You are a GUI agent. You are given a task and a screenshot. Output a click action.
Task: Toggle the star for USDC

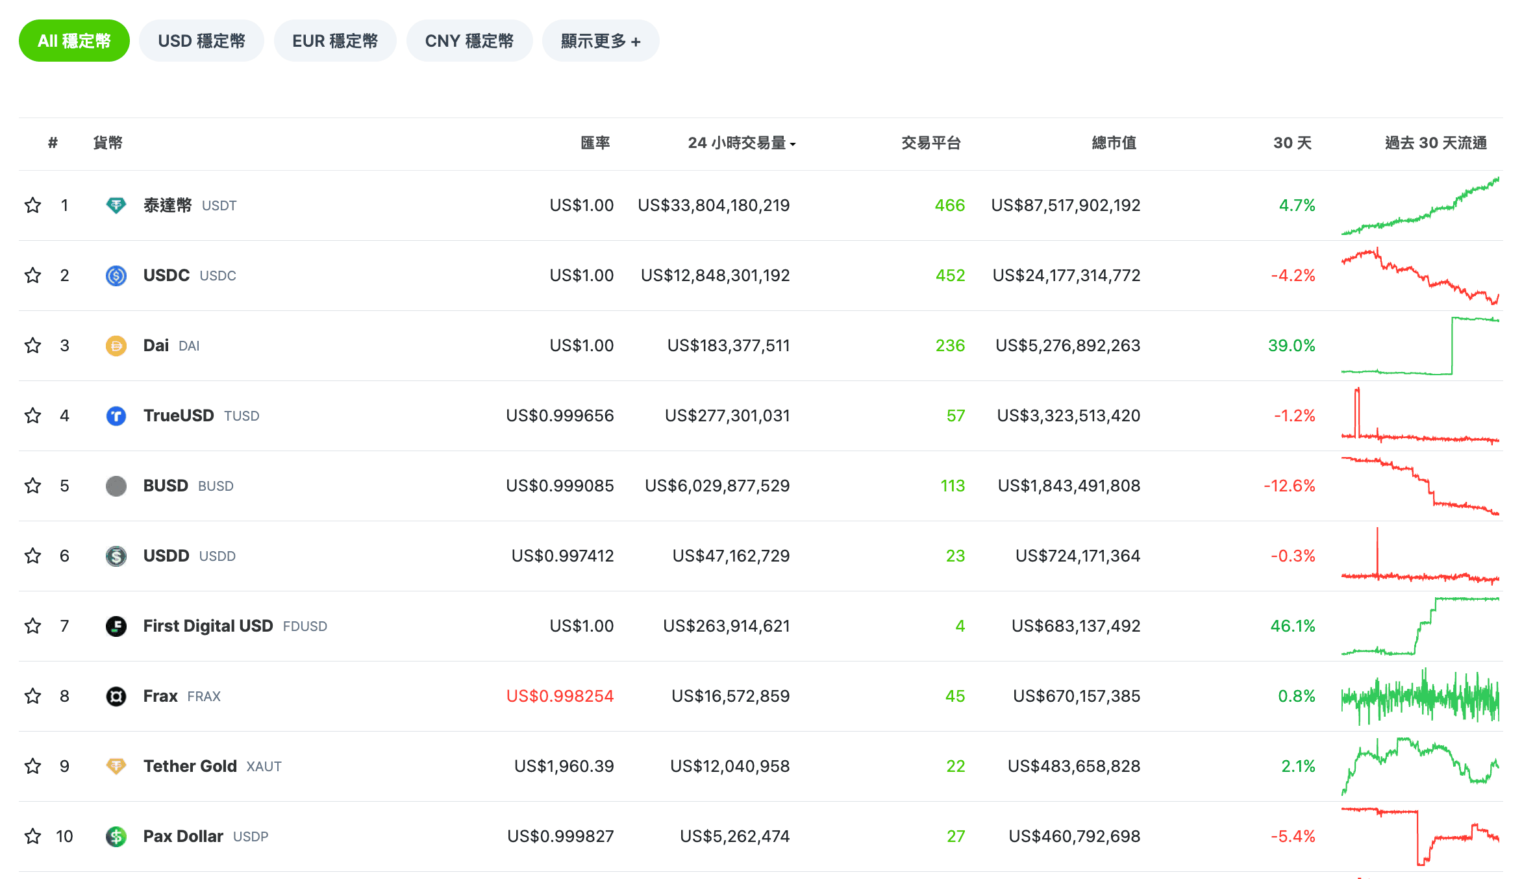tap(32, 275)
